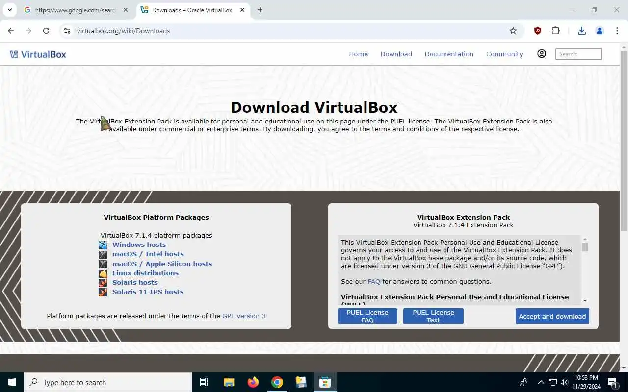The image size is (628, 392).
Task: Click the PUEL License Text button
Action: point(433,316)
